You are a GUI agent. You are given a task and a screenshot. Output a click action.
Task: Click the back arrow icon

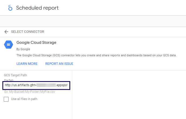coord(6,32)
